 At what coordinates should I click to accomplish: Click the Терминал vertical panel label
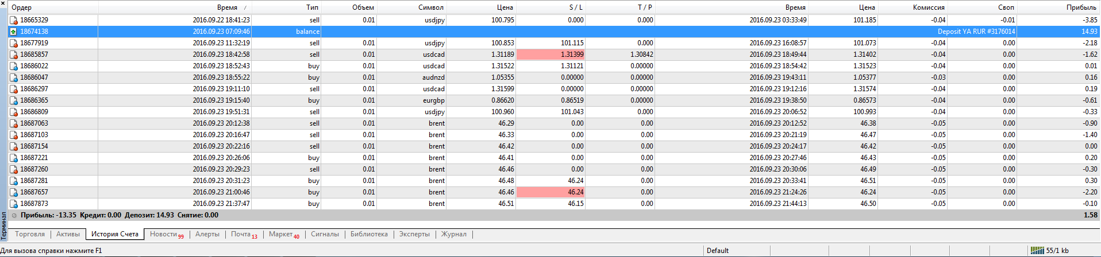pyautogui.click(x=3, y=225)
